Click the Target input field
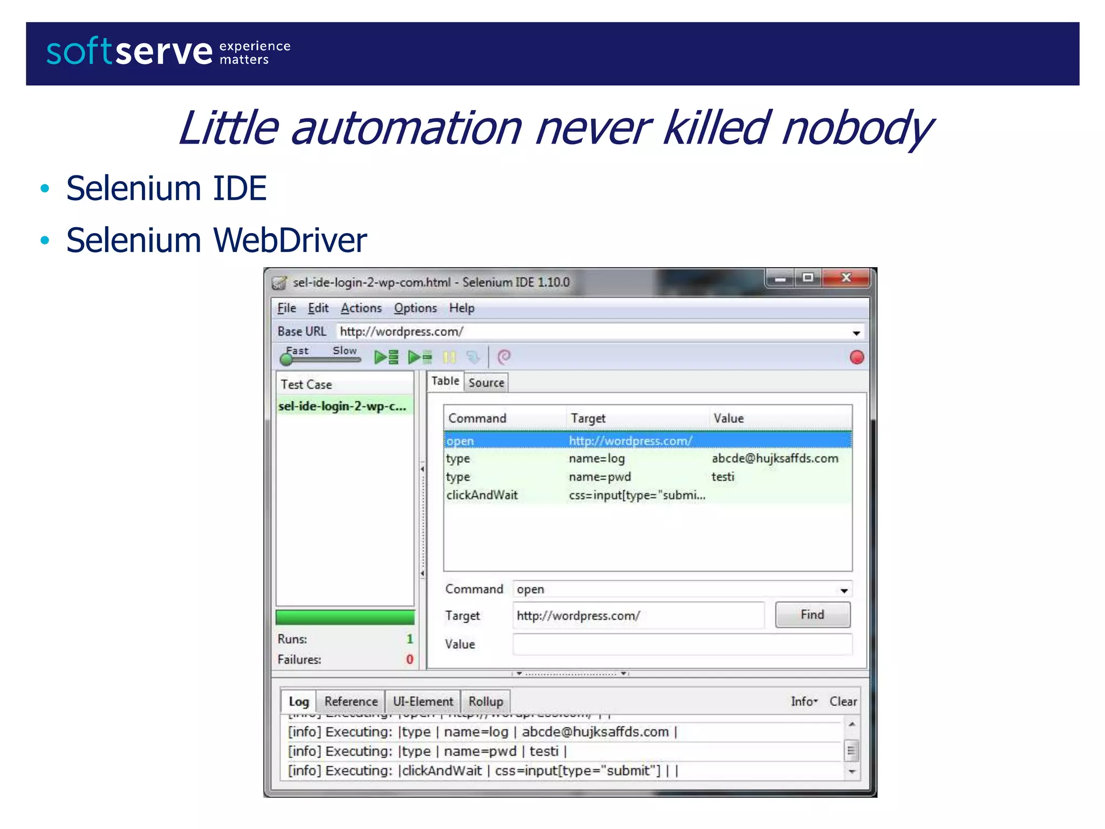The image size is (1105, 829). point(639,616)
